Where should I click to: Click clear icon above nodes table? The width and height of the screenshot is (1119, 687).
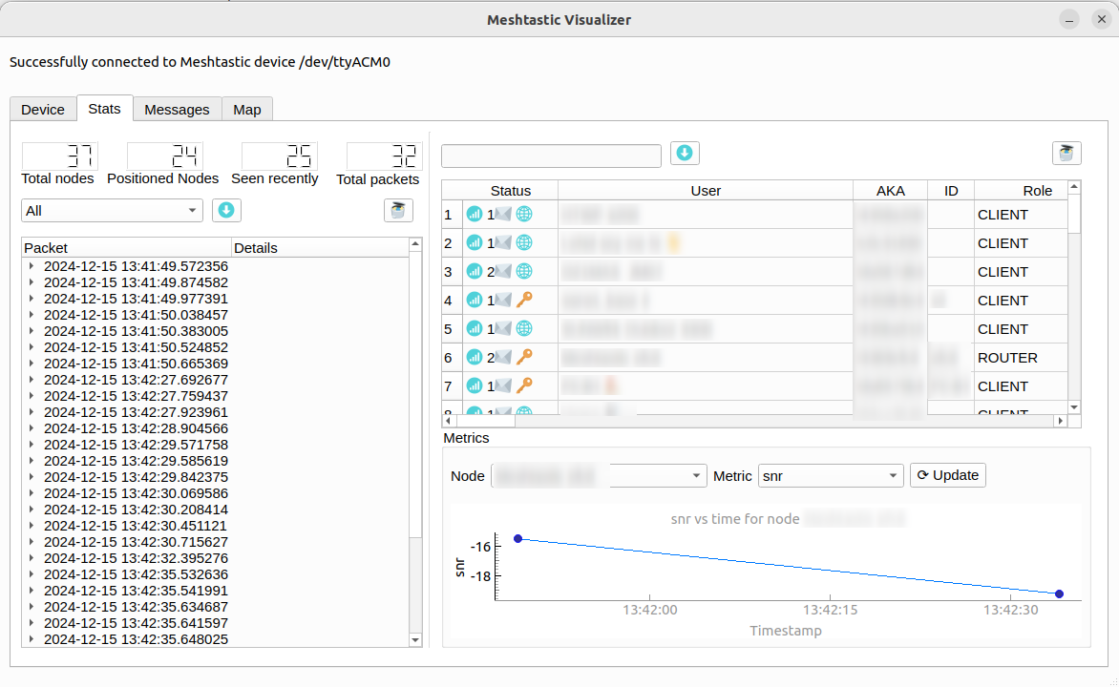coord(1066,153)
